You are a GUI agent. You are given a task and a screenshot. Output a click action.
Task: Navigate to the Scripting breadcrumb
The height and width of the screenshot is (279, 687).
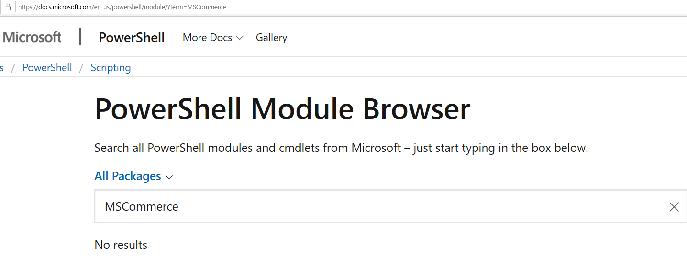[111, 67]
